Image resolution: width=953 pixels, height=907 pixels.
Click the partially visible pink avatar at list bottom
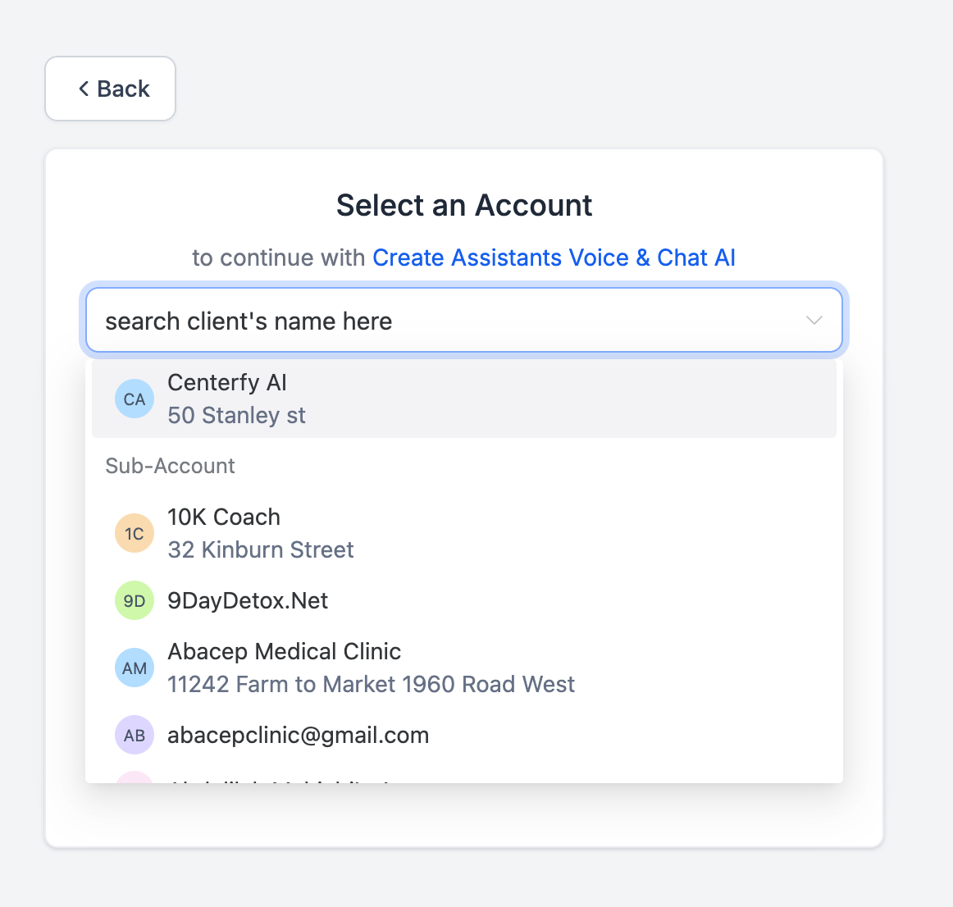tap(135, 777)
